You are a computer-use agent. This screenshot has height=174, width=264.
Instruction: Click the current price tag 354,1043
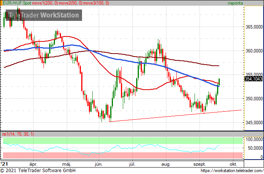(253, 79)
